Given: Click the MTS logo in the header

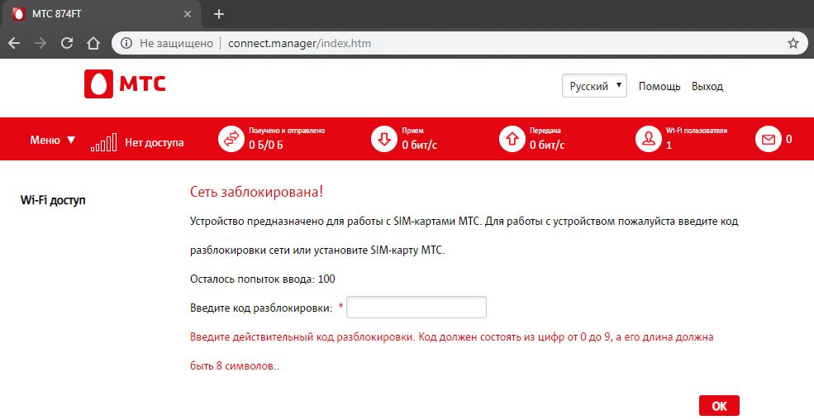Looking at the screenshot, I should point(125,84).
